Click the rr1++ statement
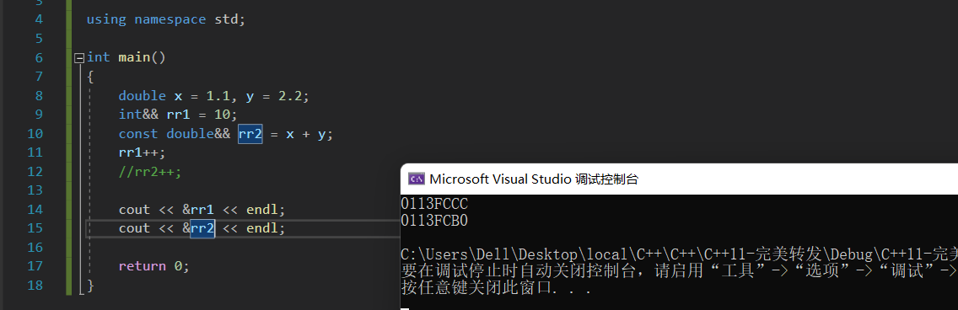The image size is (958, 310). [142, 152]
